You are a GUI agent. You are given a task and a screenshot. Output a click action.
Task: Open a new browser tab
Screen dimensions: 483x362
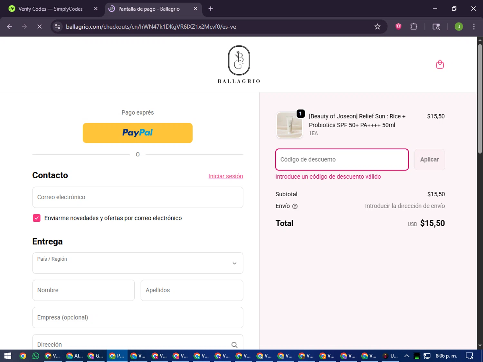pos(211,9)
